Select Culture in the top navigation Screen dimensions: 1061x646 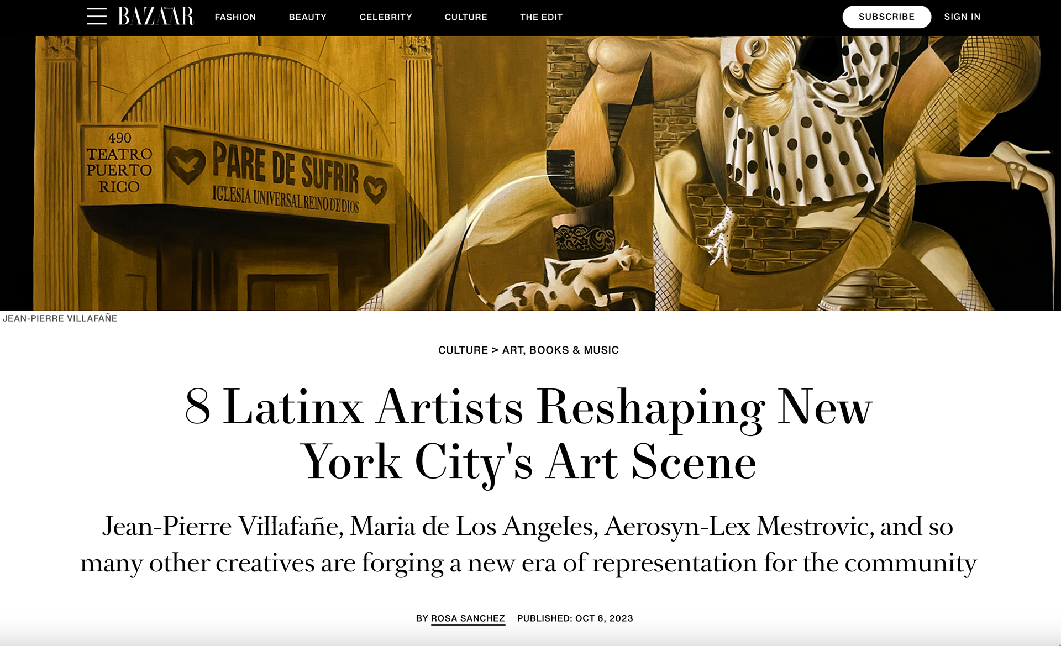click(466, 17)
